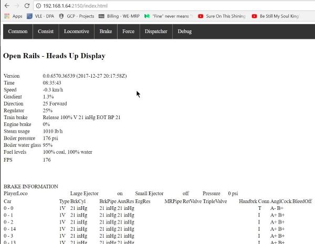Switch to the Brake tab
The image size is (315, 244).
(x=106, y=31)
